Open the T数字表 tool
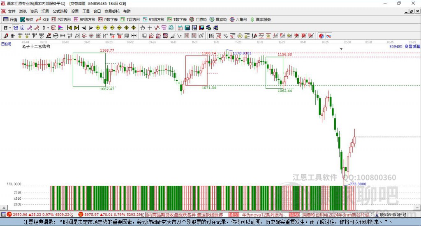This screenshot has height=226, width=421. coord(177,20)
